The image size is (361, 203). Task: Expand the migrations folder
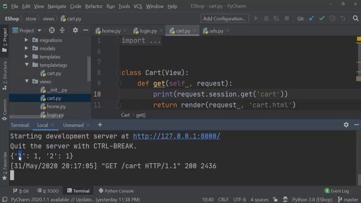click(x=27, y=40)
